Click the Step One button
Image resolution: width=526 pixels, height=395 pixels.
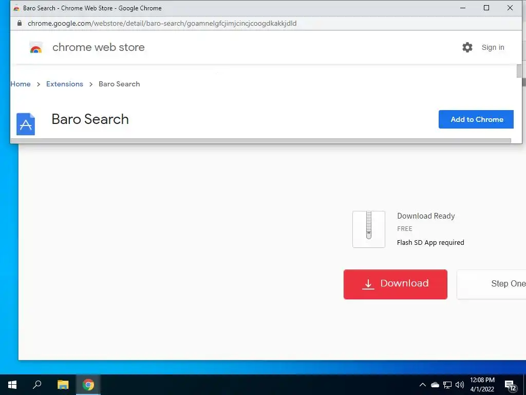click(492, 284)
